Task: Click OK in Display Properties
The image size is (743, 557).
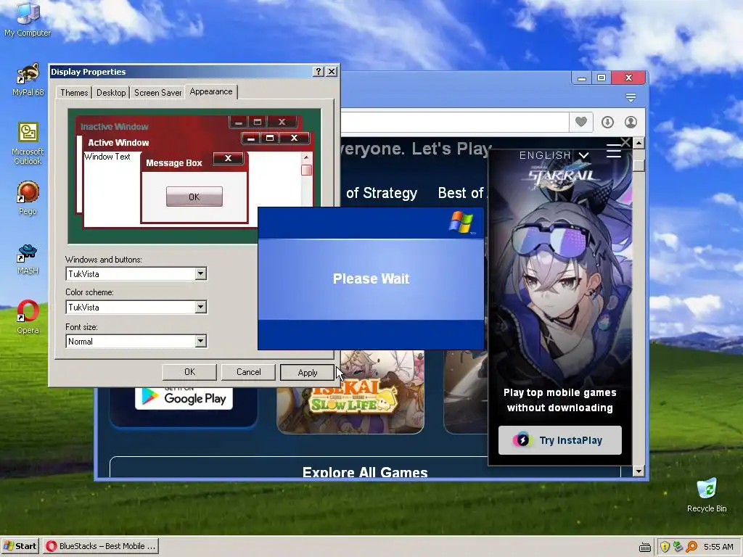Action: pos(189,372)
